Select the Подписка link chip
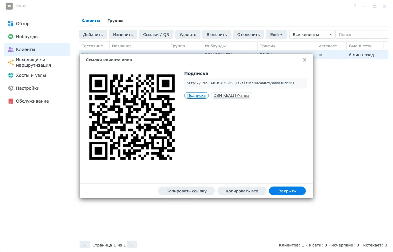Viewport: 393px width, 252px height. (196, 96)
